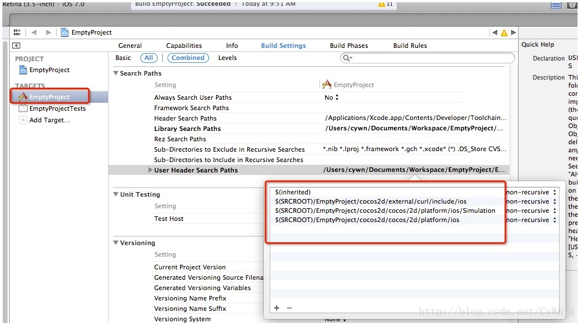Go forward with the right navigation arrow

[x=48, y=32]
